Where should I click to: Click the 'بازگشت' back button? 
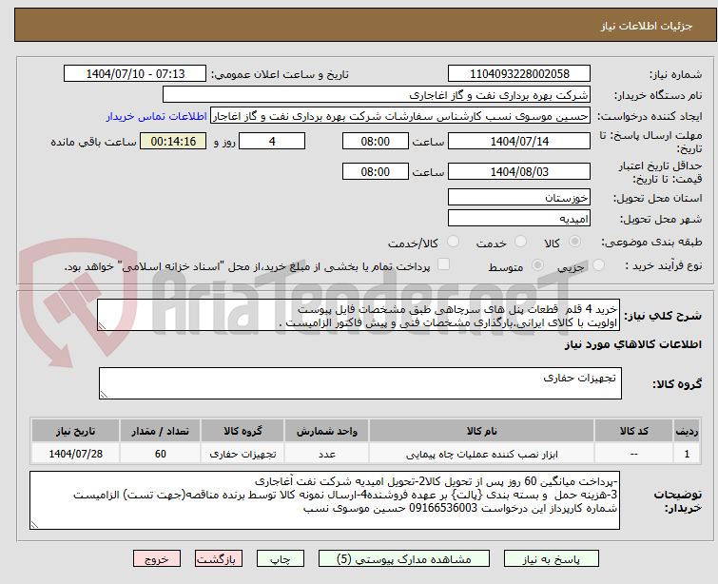click(x=218, y=559)
